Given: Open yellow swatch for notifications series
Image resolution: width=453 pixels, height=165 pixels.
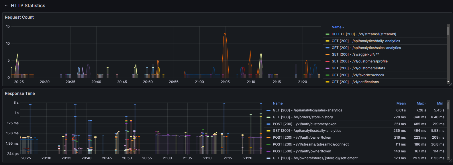Looking at the screenshot, I should coord(328,82).
